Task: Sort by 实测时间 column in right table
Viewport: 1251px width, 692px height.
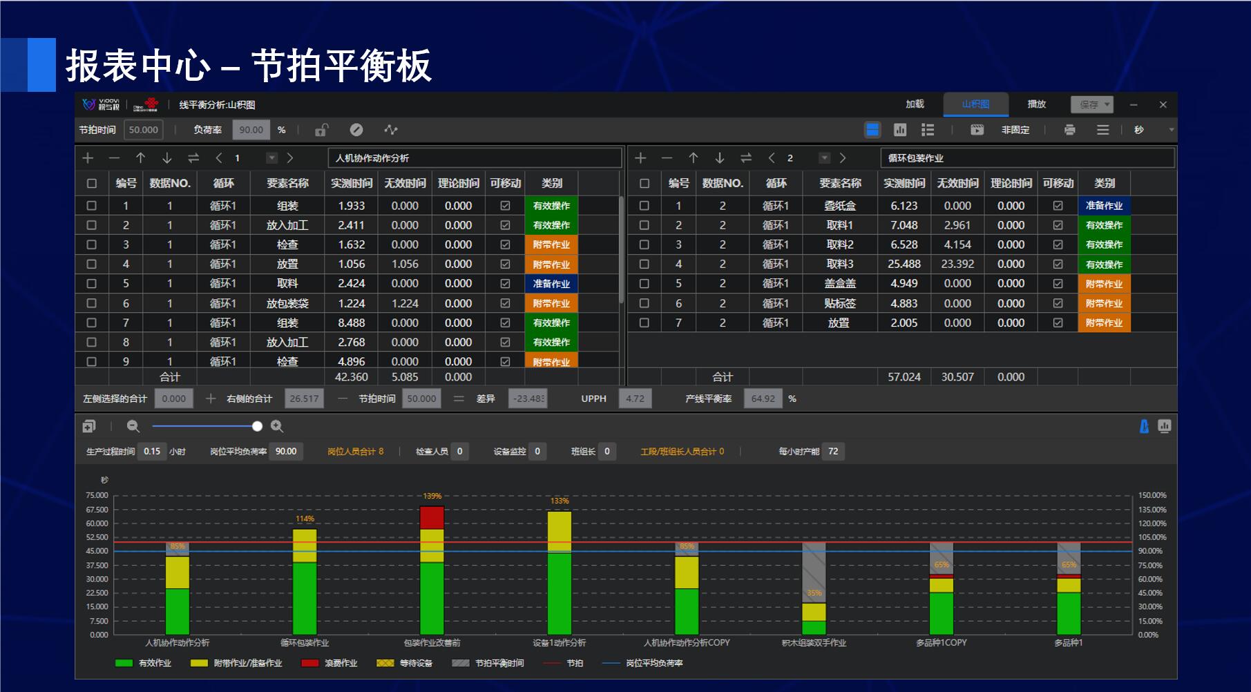Action: [904, 184]
